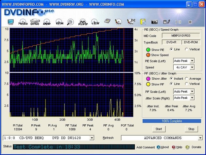Click the Add Comment link
Screen dimensions: 206x155
click(146, 147)
